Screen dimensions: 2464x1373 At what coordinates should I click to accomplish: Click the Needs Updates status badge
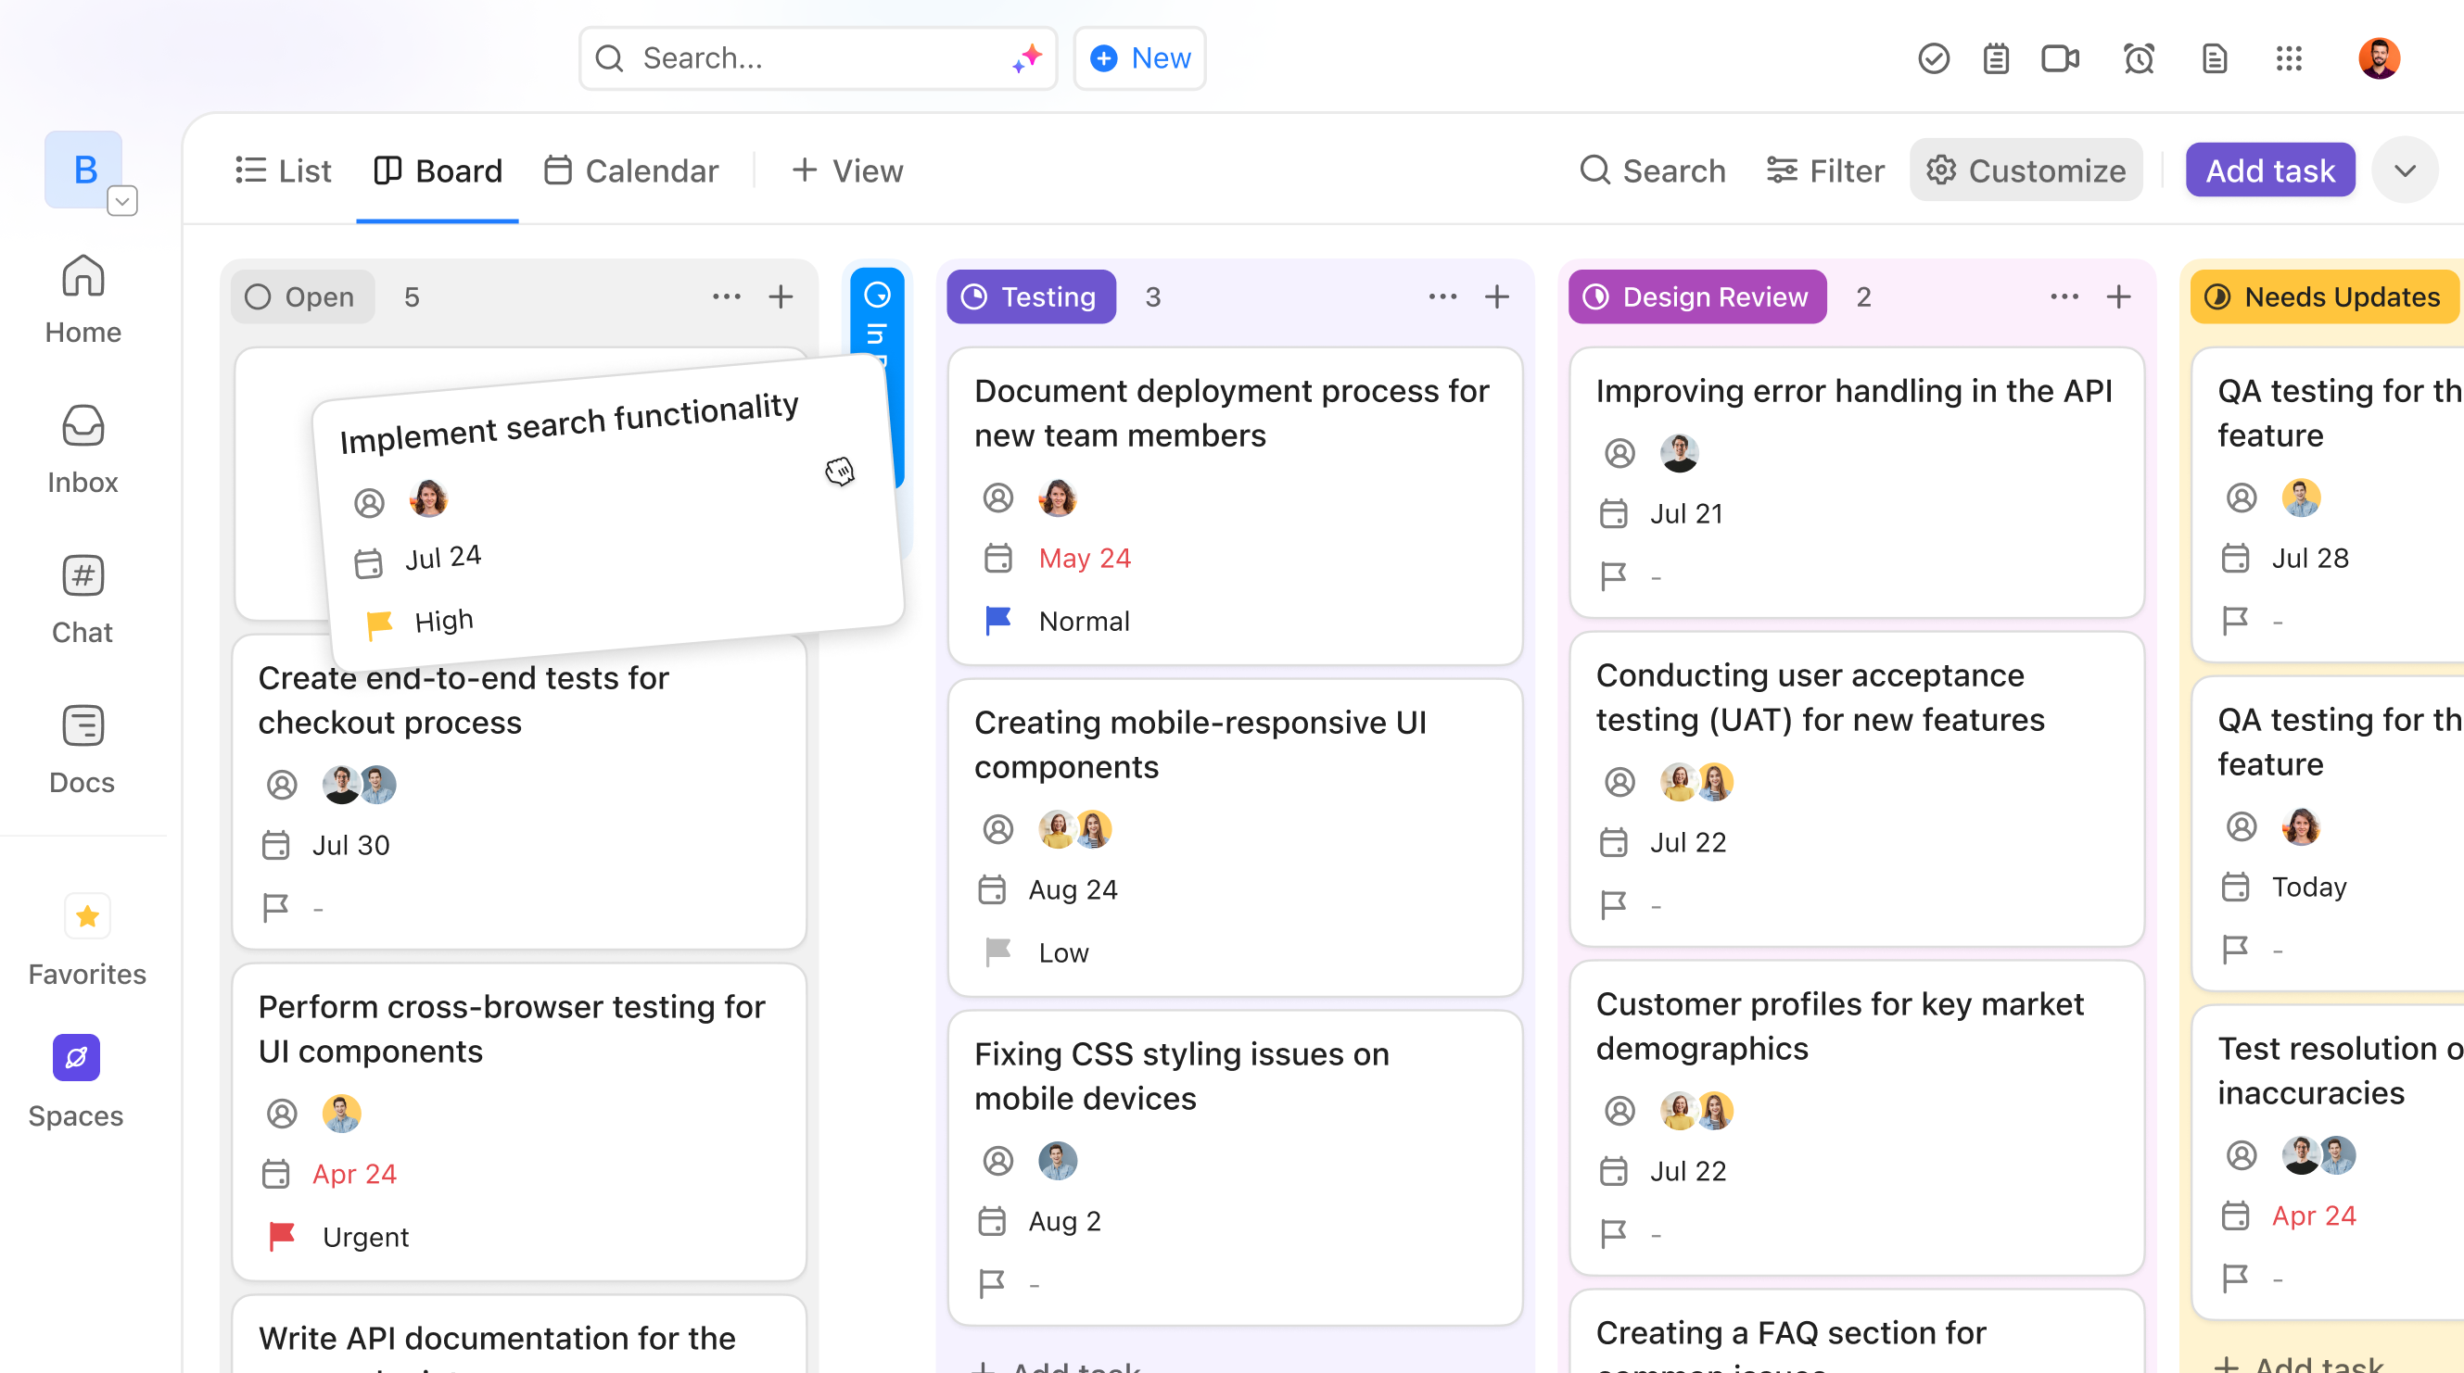coord(2325,296)
